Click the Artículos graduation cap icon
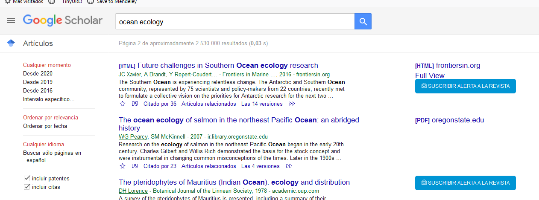 11,43
